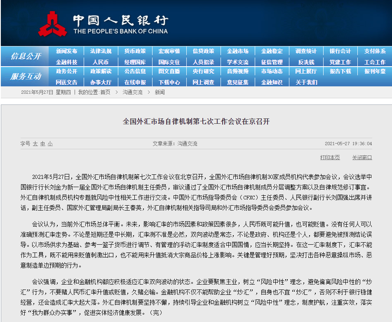Screen dimensions: 392x322
Task: Click the 沟通交流 breadcrumb link
Action: [x=132, y=93]
